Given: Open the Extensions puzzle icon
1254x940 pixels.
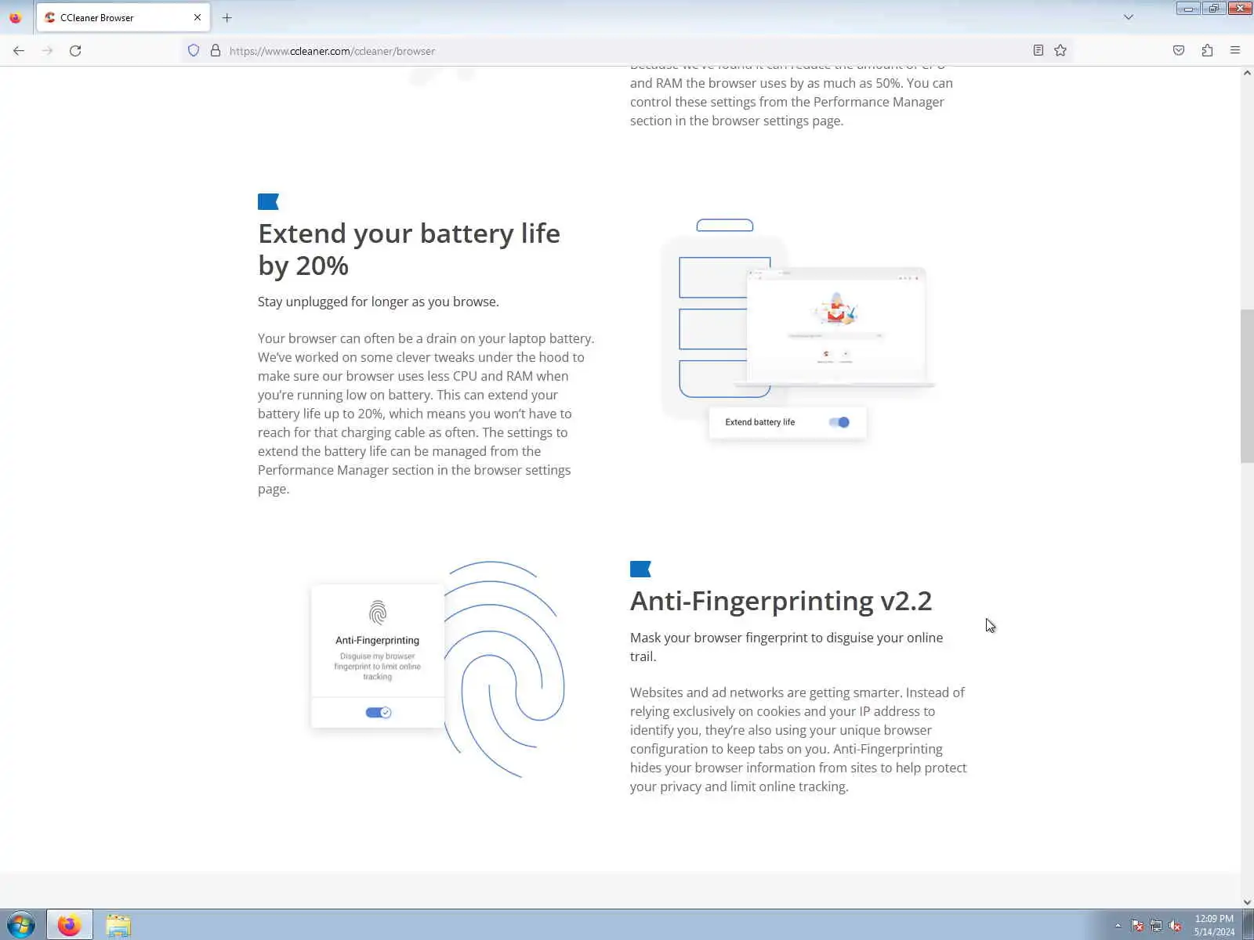Looking at the screenshot, I should (x=1207, y=51).
